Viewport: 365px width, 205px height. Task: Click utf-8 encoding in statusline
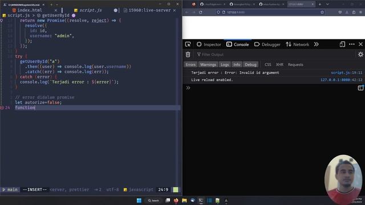click(x=112, y=190)
